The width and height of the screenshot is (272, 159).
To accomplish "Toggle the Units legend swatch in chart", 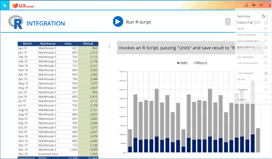I will coord(178,63).
